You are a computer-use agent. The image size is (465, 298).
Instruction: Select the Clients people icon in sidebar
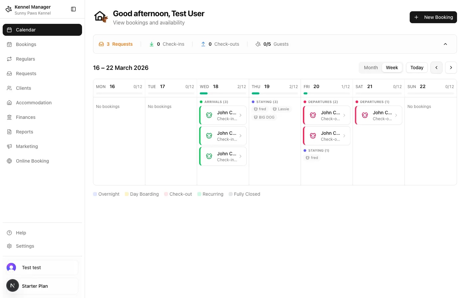pos(9,88)
